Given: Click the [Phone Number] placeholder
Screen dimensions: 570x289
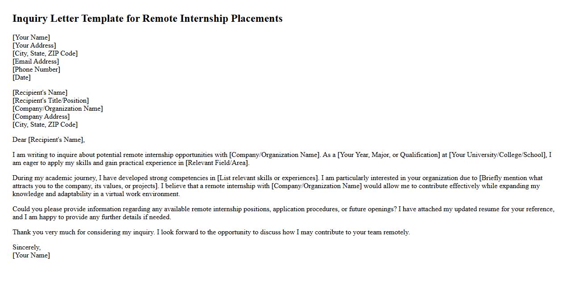Looking at the screenshot, I should 36,69.
